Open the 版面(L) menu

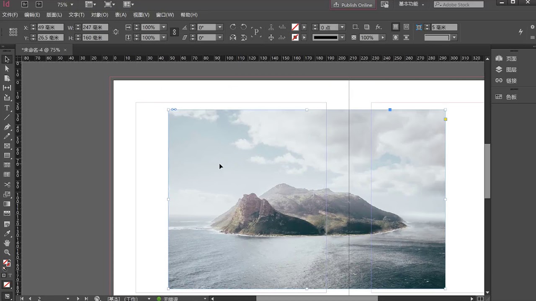54,15
